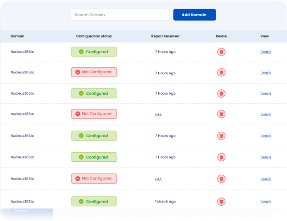Screen dimensions: 287x221
Task: View Details for the second row domain
Action: pos(266,73)
